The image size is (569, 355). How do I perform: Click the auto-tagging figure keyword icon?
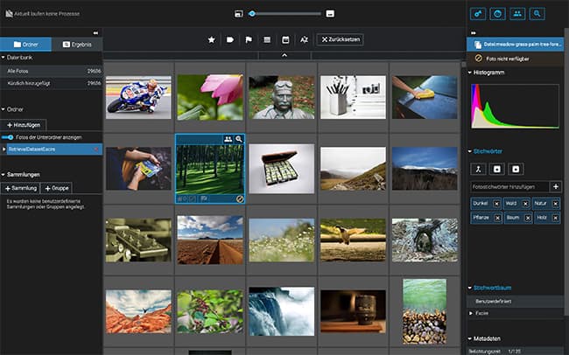click(478, 169)
